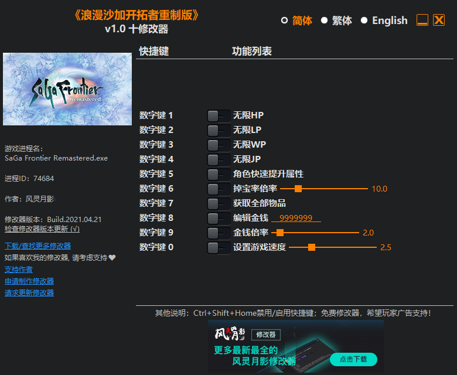The image size is (457, 375).
Task: Enable the 无限HP toggle
Action: click(218, 116)
